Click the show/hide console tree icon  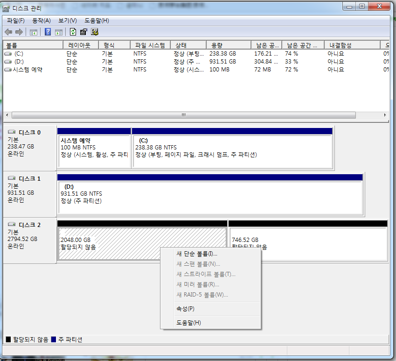click(34, 32)
